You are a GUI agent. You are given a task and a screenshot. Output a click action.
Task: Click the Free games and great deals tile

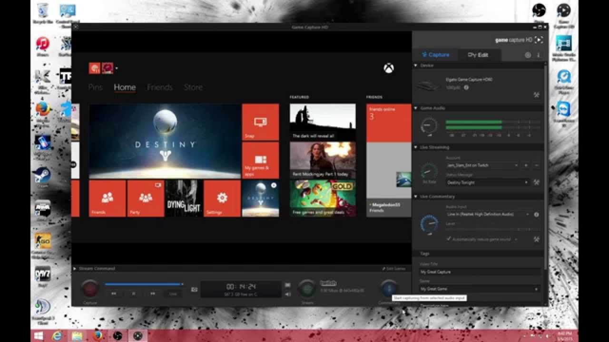[323, 198]
